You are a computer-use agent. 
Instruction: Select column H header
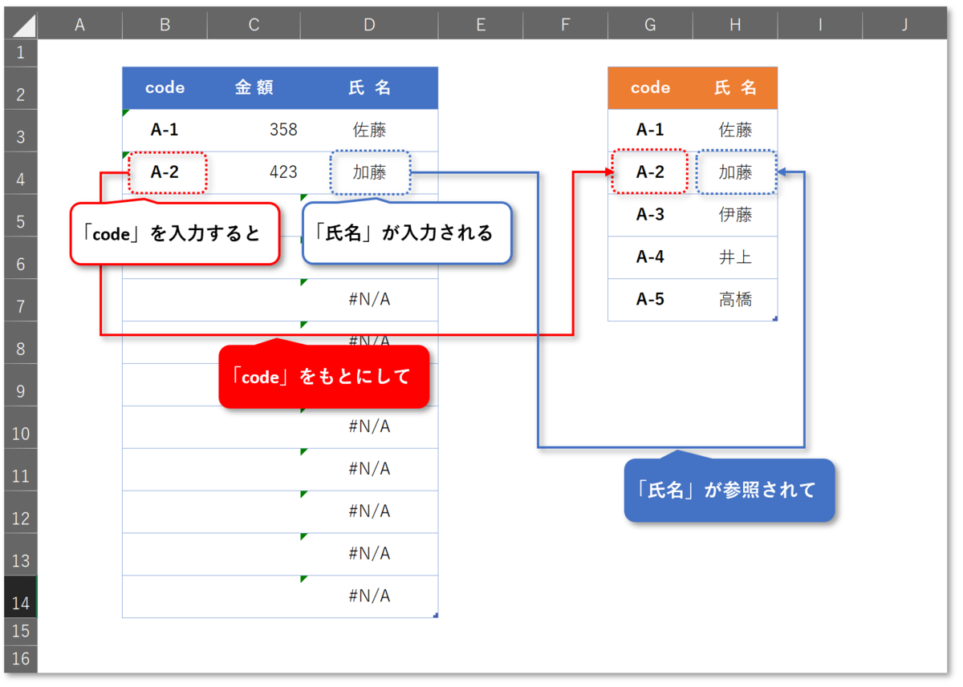(x=735, y=25)
